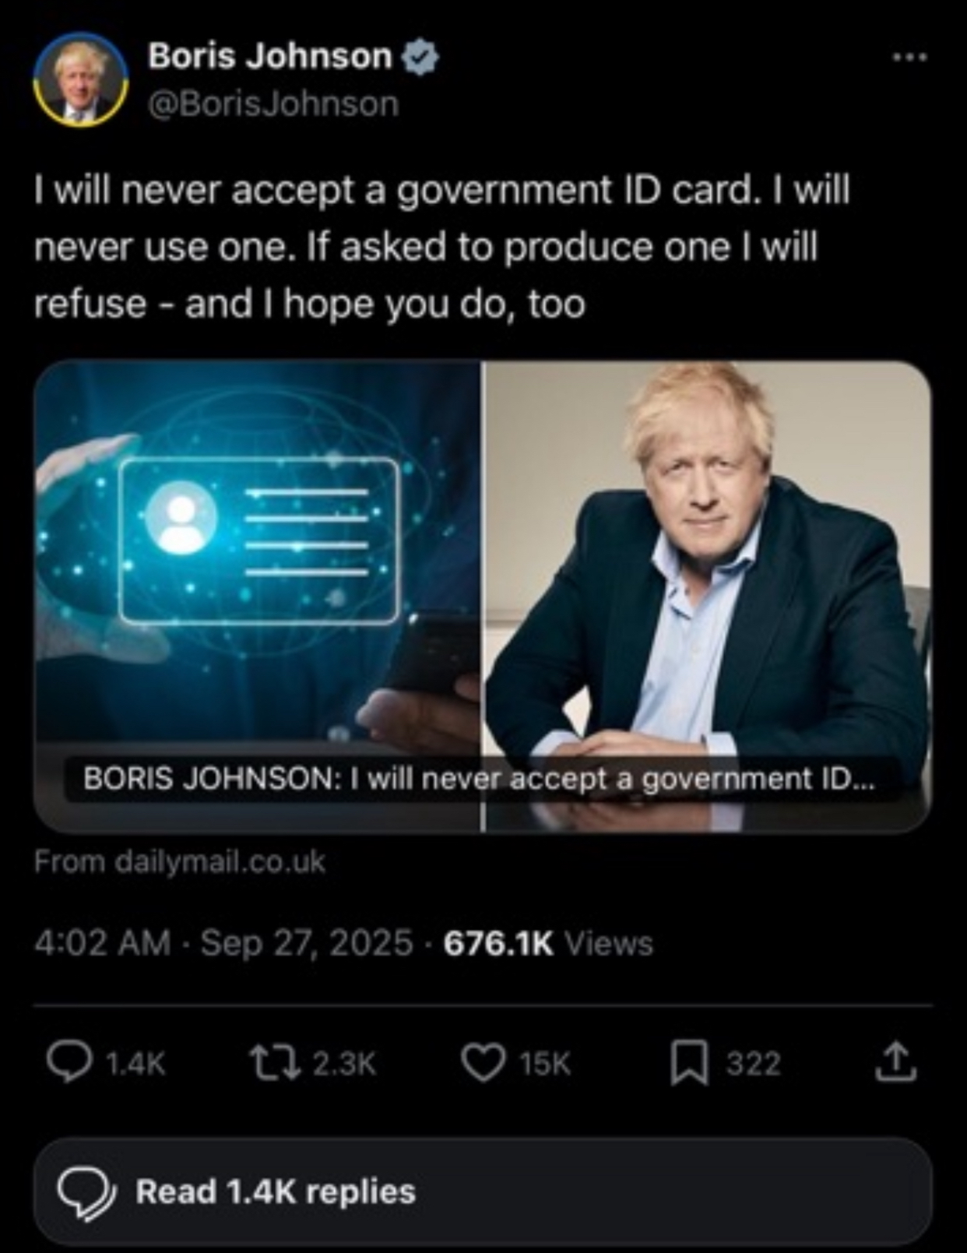Screen dimensions: 967x1253
Task: Open Boris Johnson's profile avatar
Action: pyautogui.click(x=81, y=79)
